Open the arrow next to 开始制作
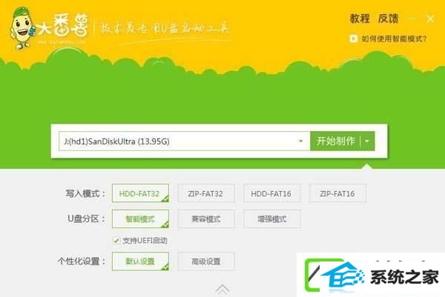This screenshot has width=445, height=297. pos(368,141)
